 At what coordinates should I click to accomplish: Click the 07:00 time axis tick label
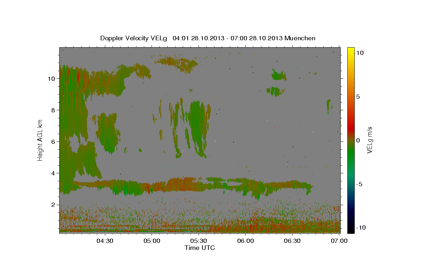(x=339, y=241)
